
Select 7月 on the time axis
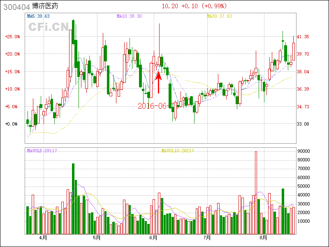click(x=207, y=238)
